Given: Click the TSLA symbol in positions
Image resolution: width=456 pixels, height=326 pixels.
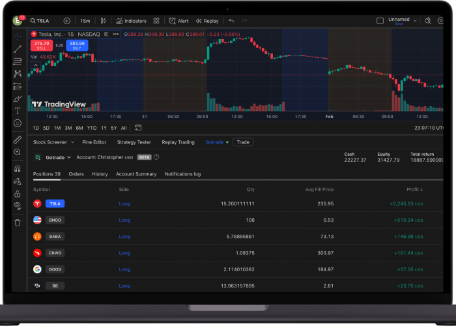Looking at the screenshot, I should click(x=55, y=203).
